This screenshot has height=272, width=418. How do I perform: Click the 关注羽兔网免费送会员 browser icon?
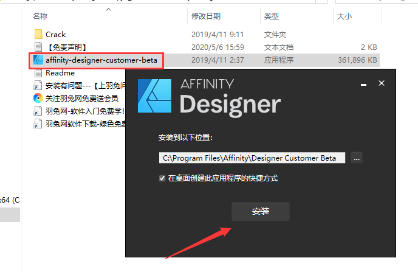tap(38, 98)
